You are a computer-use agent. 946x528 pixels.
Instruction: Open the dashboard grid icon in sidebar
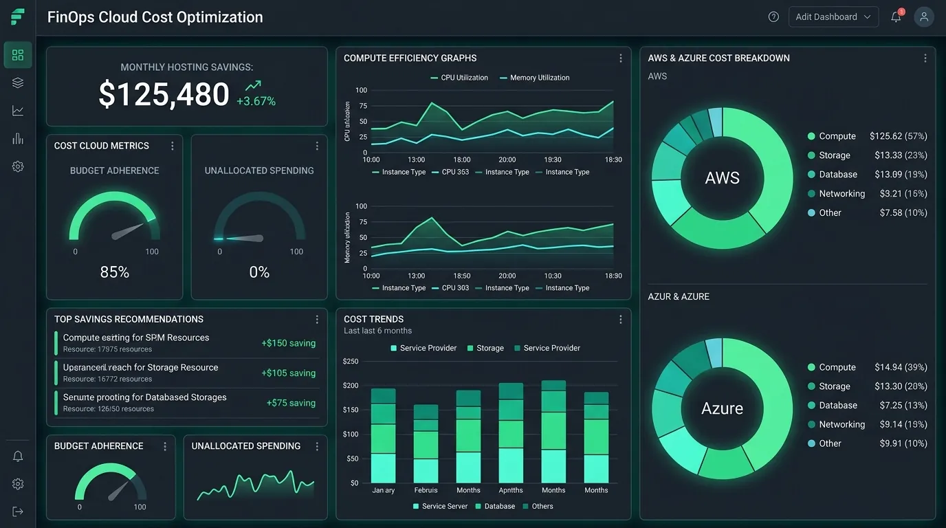18,55
